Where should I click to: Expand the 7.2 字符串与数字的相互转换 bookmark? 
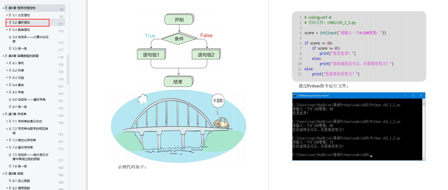pyautogui.click(x=7, y=129)
